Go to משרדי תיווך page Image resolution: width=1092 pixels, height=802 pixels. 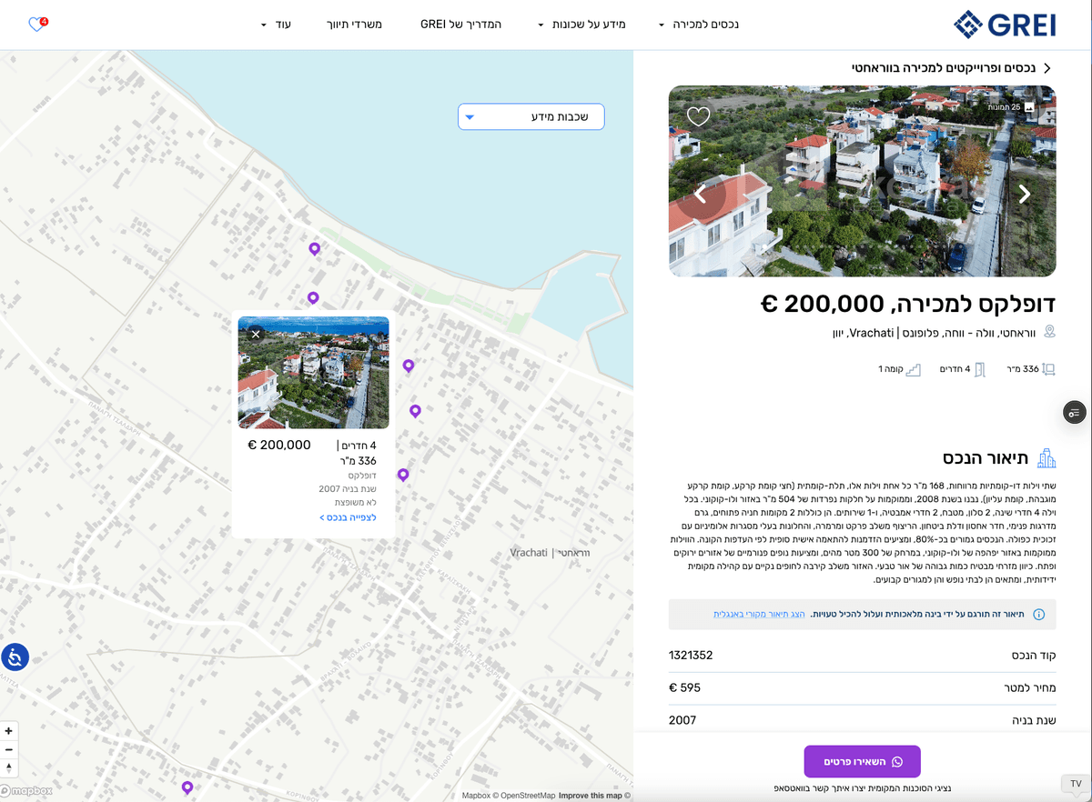354,25
